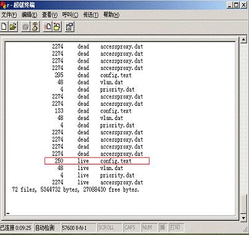Click the scrollbar down arrow
The width and height of the screenshot is (249, 235).
[x=243, y=218]
